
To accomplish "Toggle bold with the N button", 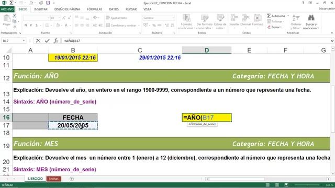I will tap(26, 26).
